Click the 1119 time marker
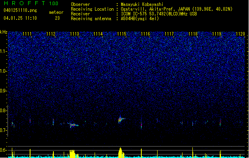249x158 pixels. click(x=217, y=34)
